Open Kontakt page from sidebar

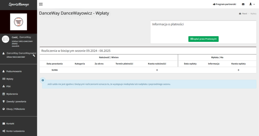pos(10,124)
